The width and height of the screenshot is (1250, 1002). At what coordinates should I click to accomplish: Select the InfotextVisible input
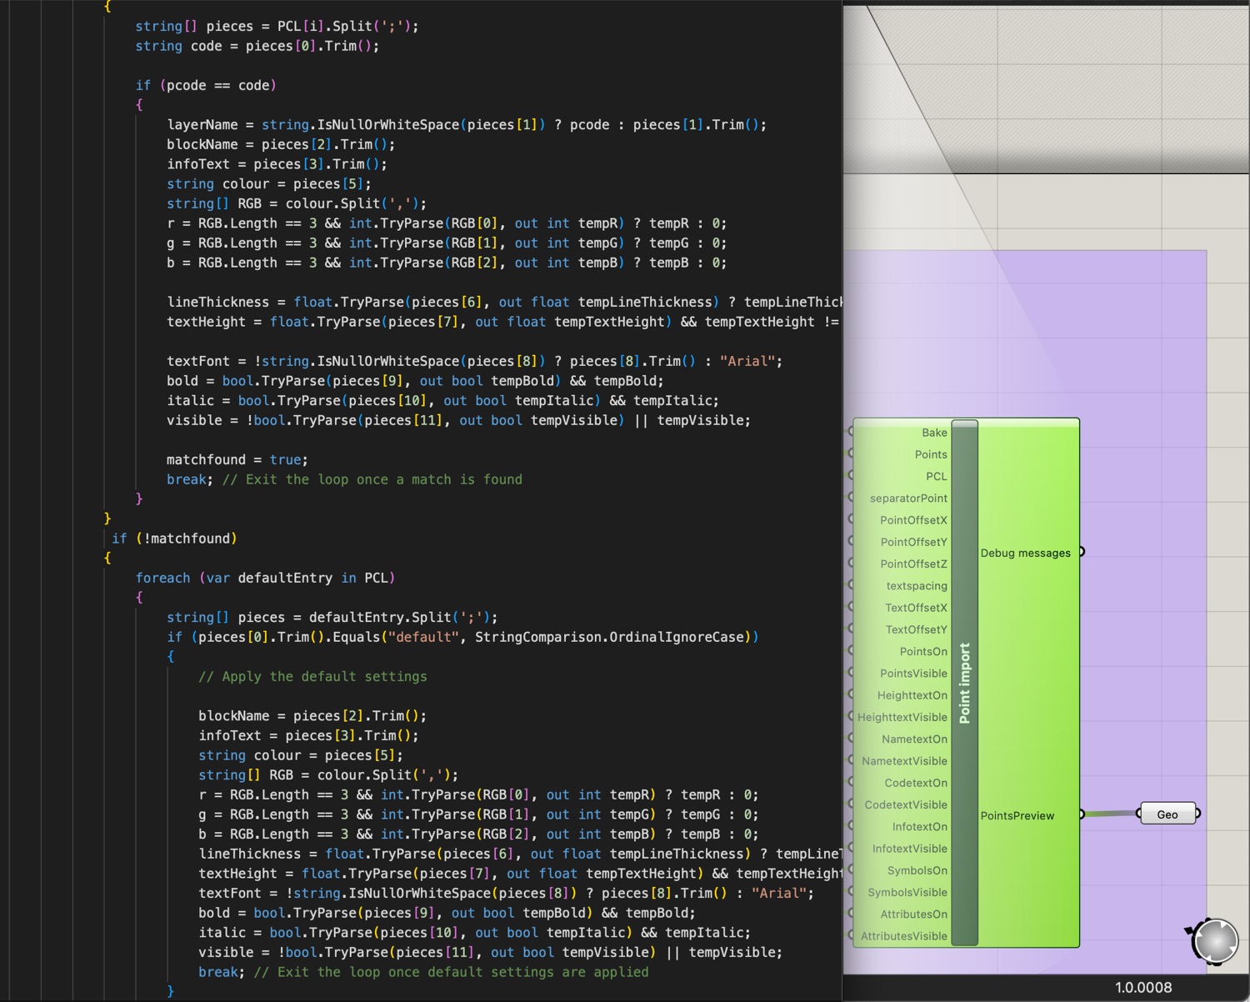[909, 849]
